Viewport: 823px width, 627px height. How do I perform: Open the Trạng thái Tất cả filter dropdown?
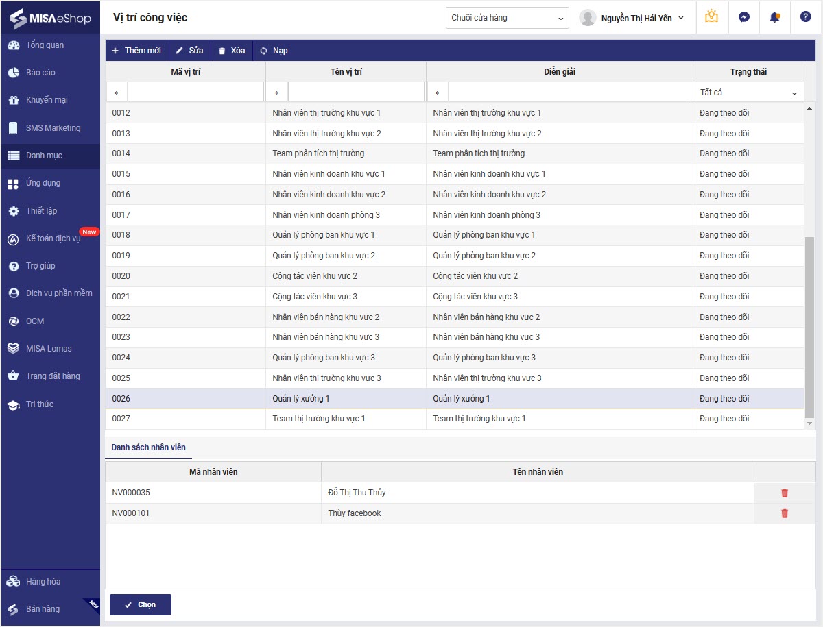748,92
